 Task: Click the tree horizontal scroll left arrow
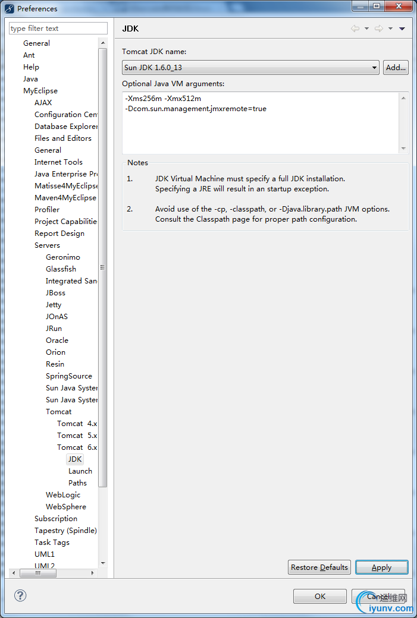(x=14, y=573)
